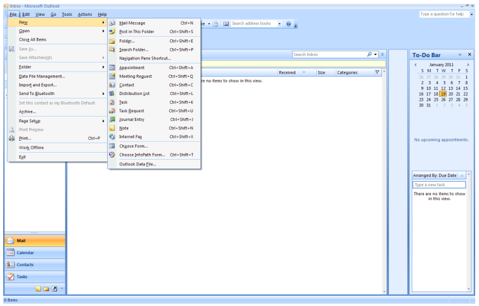The image size is (479, 306).
Task: Switch to Calendar pane
Action: pos(35,253)
